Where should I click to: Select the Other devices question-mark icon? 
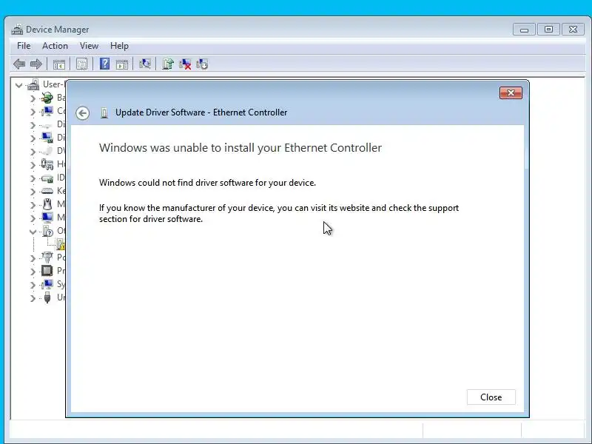(x=47, y=231)
